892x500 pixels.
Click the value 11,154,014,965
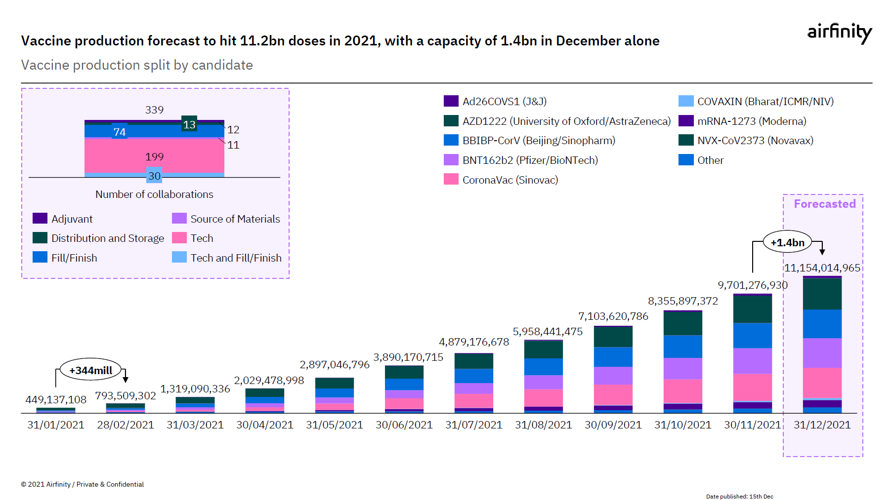pos(822,268)
